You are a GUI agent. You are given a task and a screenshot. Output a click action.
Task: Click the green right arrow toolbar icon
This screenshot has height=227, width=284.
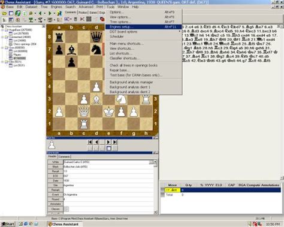[50, 13]
